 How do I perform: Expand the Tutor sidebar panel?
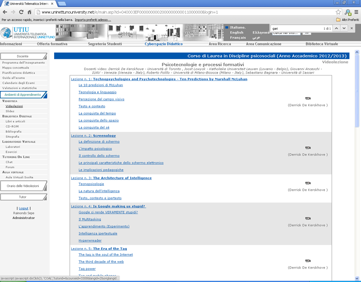coord(23,197)
